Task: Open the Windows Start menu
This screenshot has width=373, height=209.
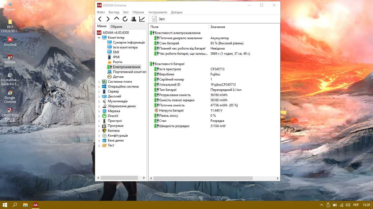Action: tap(5, 205)
